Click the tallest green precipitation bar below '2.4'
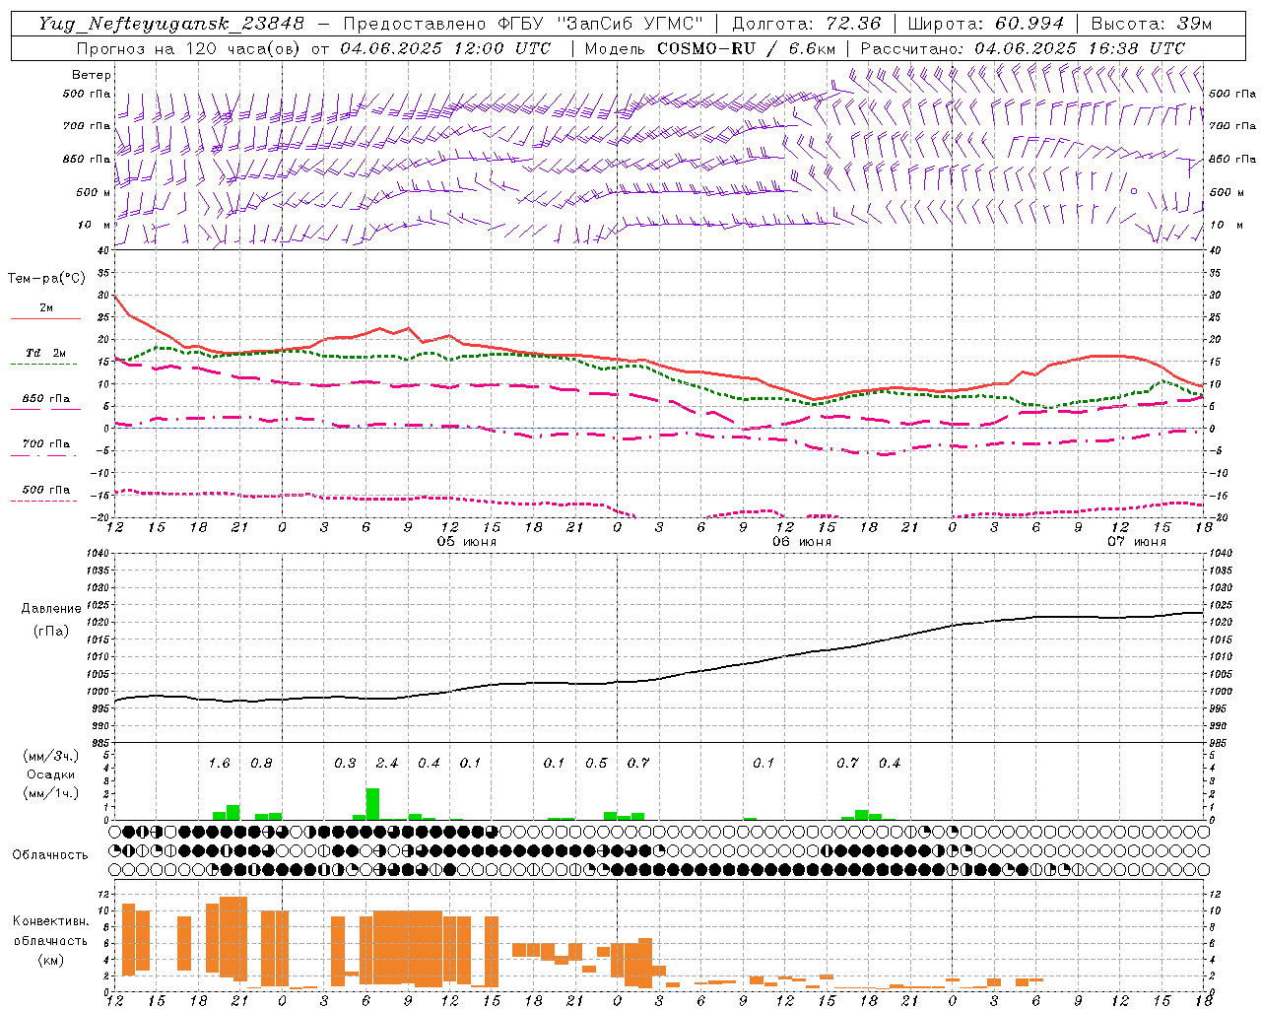Viewport: 1261px width, 1009px height. coord(372,804)
